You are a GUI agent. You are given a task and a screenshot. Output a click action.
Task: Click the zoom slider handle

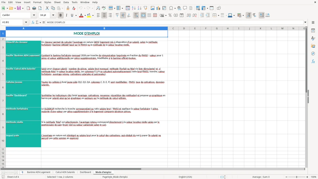tap(297, 177)
